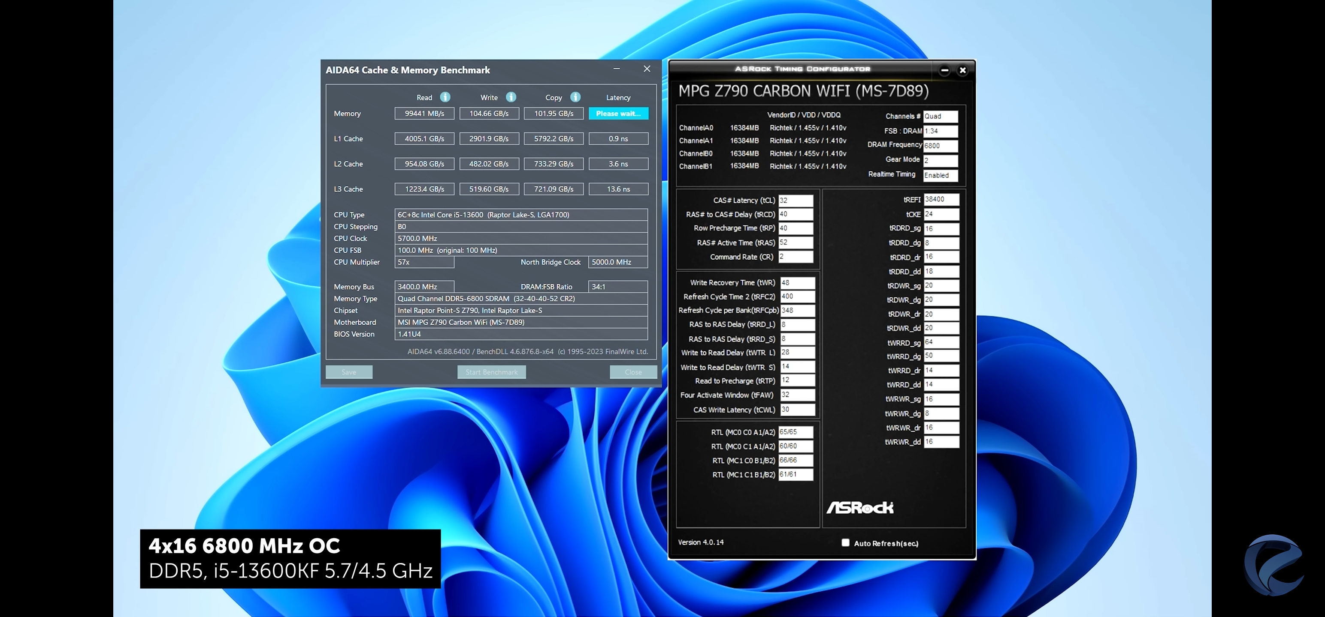Click the Gear Mode field

coord(940,160)
